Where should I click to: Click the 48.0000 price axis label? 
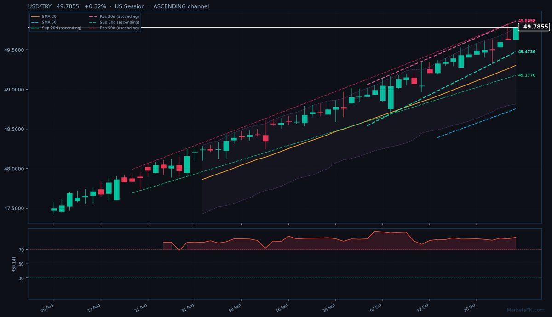(14, 169)
